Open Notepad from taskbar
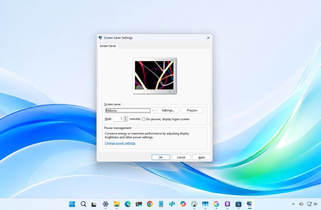 point(161,204)
